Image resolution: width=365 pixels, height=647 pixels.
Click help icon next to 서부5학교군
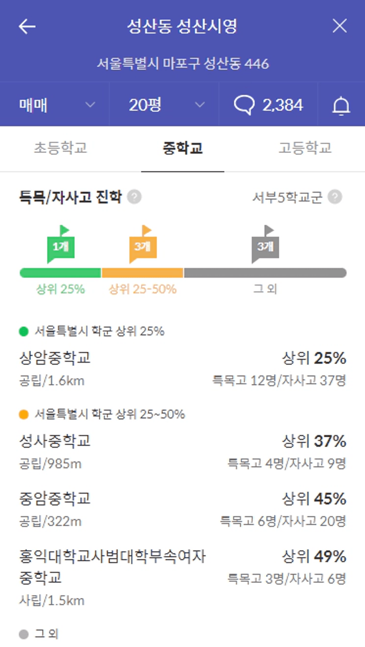pos(335,197)
